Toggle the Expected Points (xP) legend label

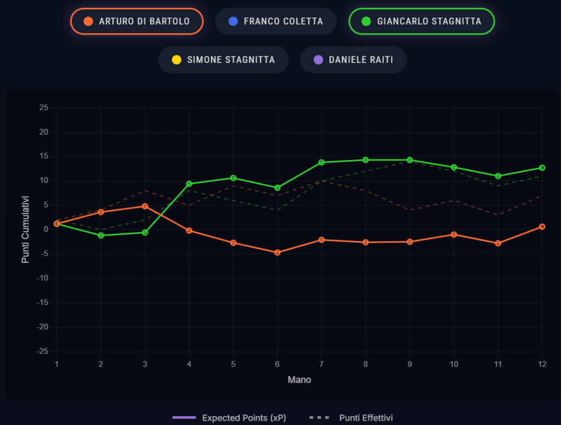pos(244,418)
